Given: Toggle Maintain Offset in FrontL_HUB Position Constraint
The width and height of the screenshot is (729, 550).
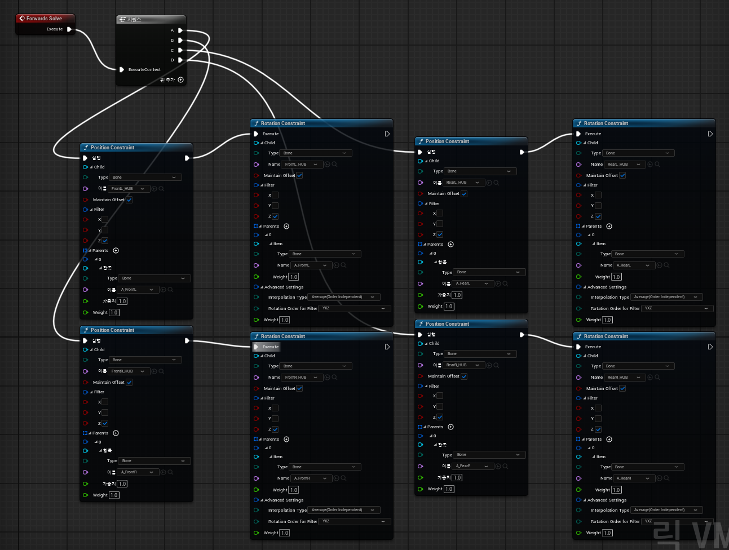Looking at the screenshot, I should click(129, 199).
